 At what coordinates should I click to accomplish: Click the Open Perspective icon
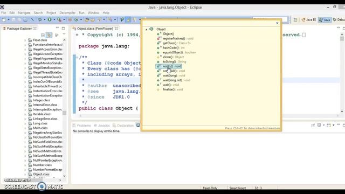tap(295, 20)
